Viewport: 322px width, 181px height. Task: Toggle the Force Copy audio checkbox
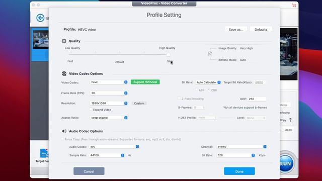[62, 139]
